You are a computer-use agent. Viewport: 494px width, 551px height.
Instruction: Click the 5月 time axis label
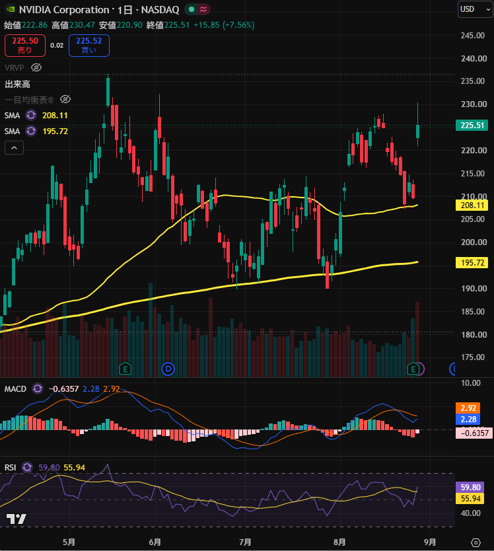coord(69,542)
